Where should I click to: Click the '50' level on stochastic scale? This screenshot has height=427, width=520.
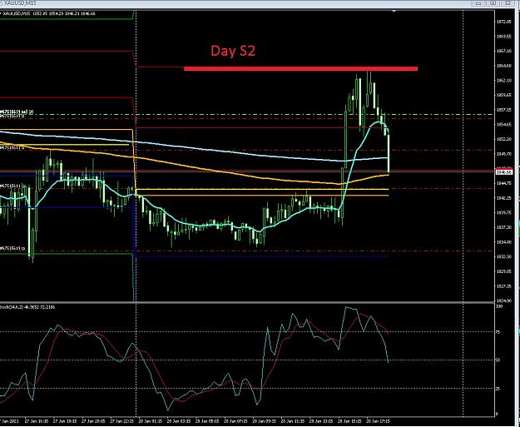pos(498,360)
